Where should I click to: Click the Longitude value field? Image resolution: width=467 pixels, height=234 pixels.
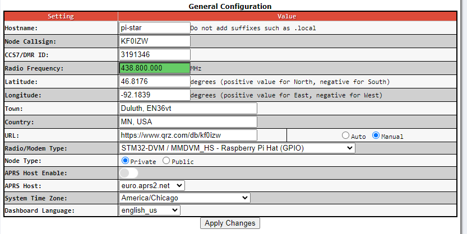click(x=155, y=95)
